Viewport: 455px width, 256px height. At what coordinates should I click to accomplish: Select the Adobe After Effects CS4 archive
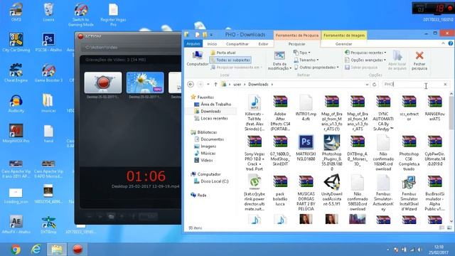(280, 112)
